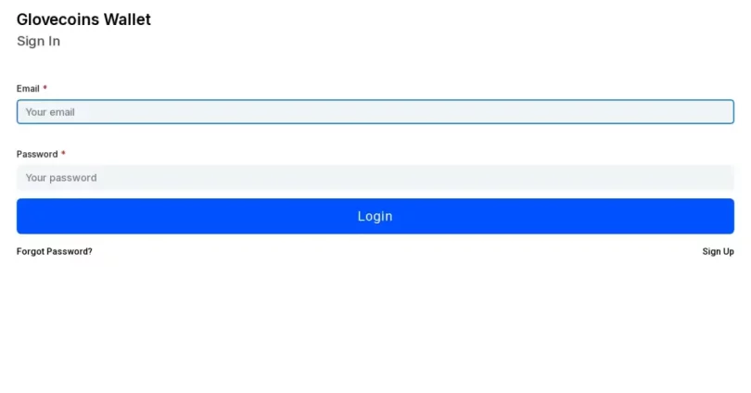Viewport: 751px width, 393px height.
Task: Start password recovery via Forgot Password?
Action: click(54, 251)
